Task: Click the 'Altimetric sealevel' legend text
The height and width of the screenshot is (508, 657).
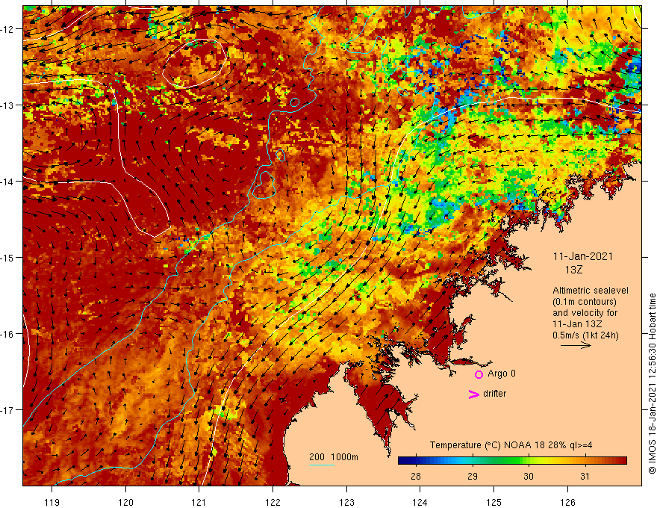Action: (591, 291)
